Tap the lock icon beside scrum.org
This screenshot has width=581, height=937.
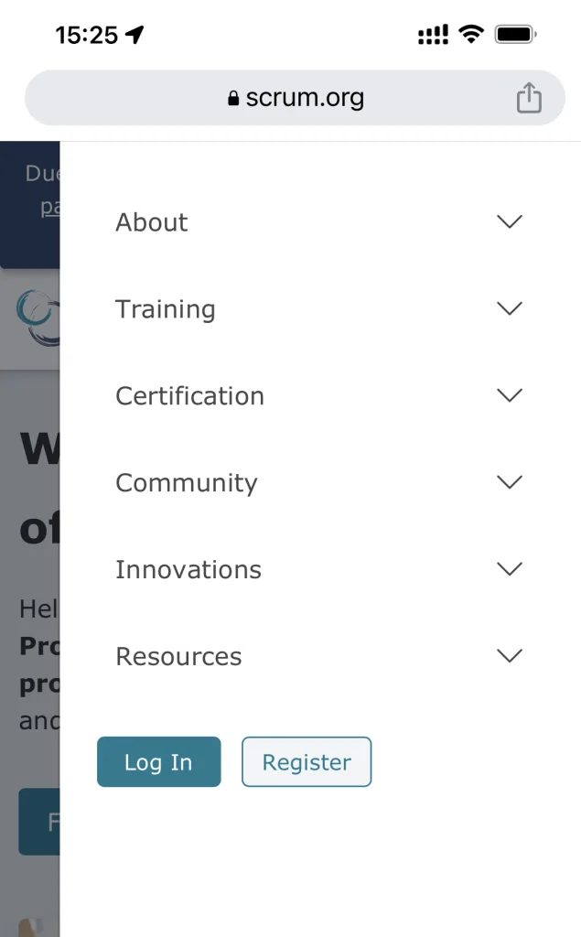pos(233,98)
